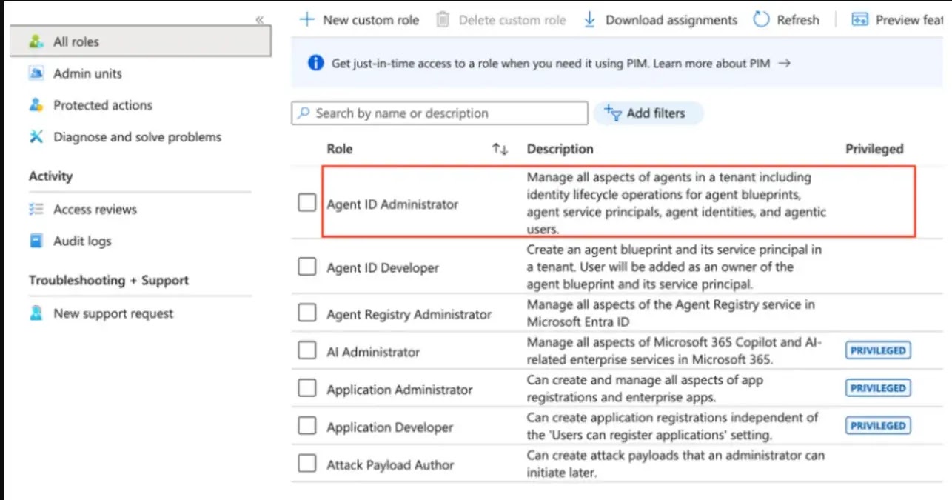View Audit logs from the sidebar
This screenshot has height=500, width=952.
tap(83, 241)
